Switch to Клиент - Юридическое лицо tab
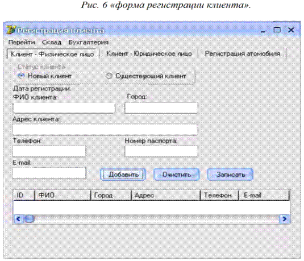 click(149, 54)
